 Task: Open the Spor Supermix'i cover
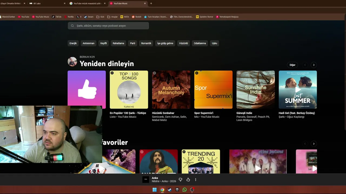[x=213, y=89]
